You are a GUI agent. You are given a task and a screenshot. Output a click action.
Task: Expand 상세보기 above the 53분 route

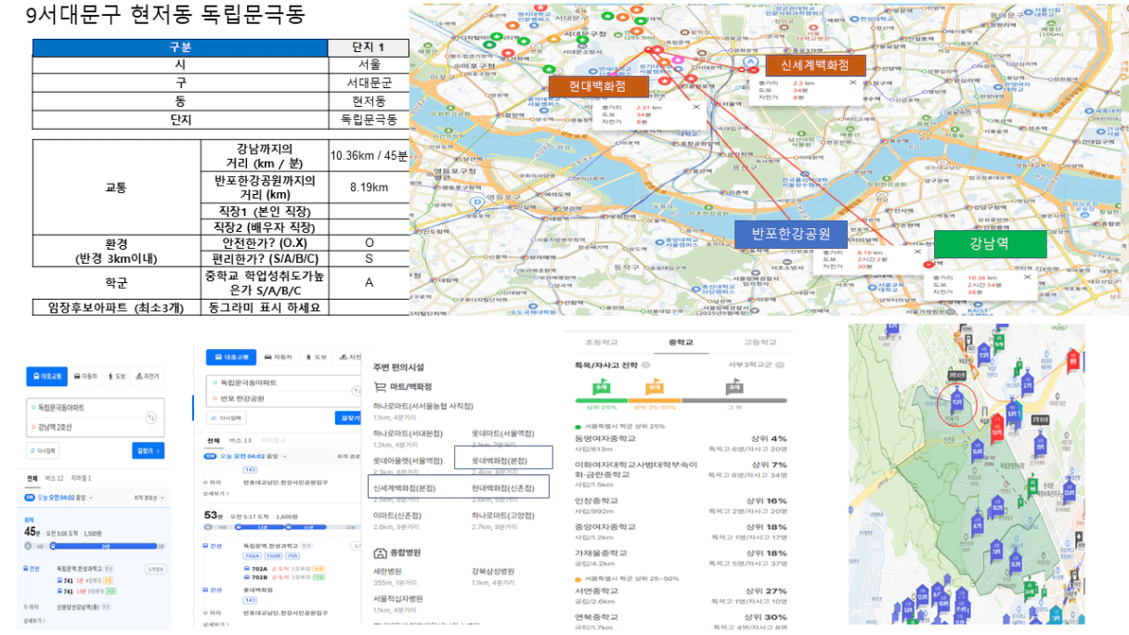pyautogui.click(x=215, y=493)
